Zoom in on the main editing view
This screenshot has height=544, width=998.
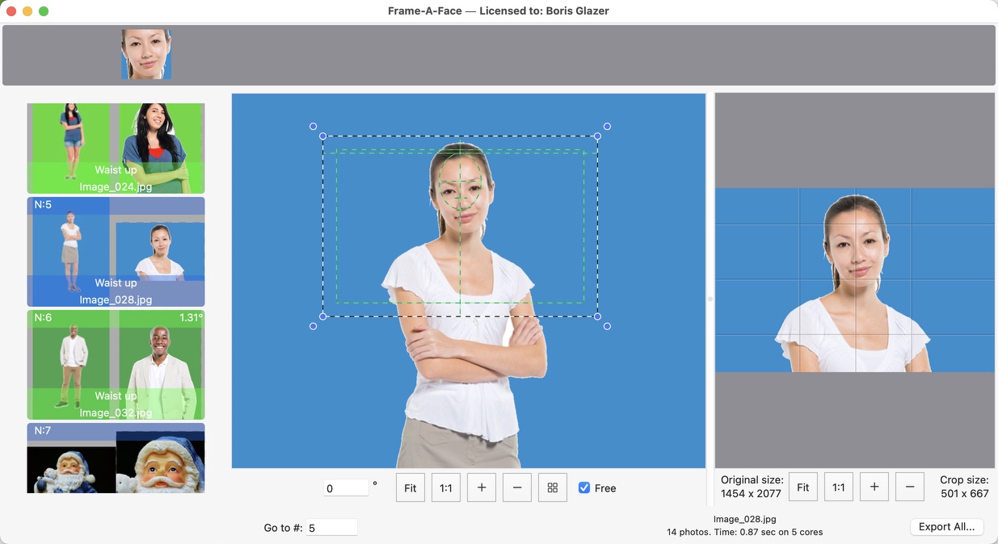481,488
